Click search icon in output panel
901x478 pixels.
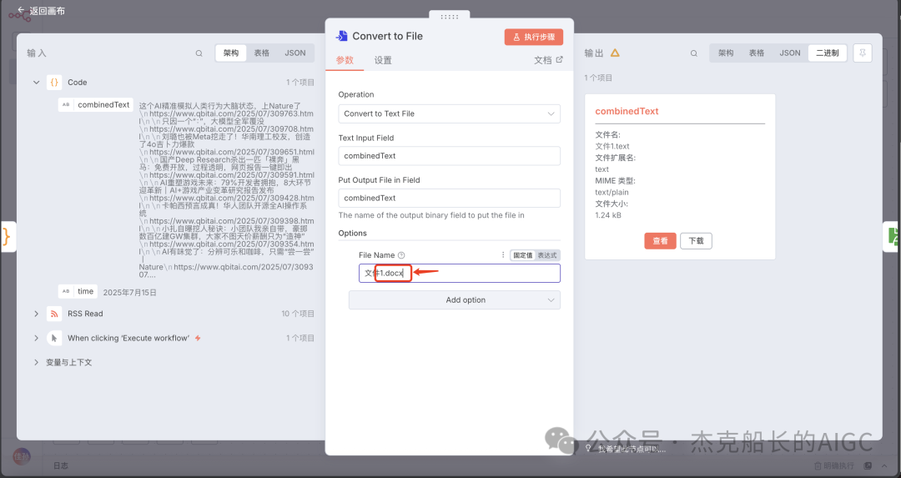694,53
